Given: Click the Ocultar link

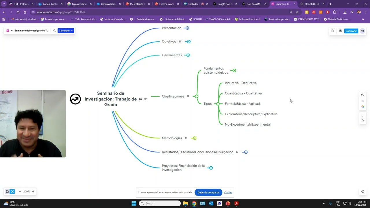Looking at the screenshot, I should click(x=228, y=192).
